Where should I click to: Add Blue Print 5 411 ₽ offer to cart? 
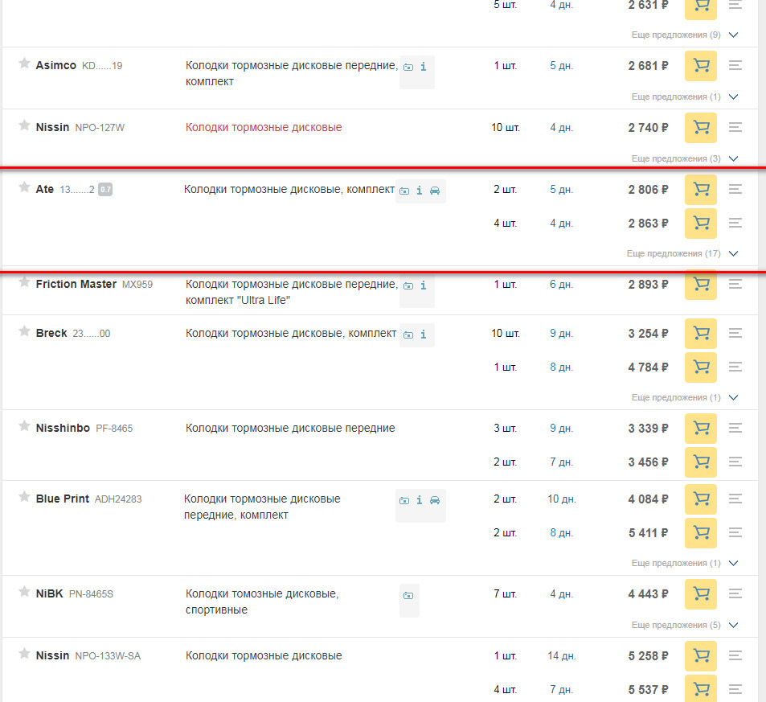[x=701, y=533]
